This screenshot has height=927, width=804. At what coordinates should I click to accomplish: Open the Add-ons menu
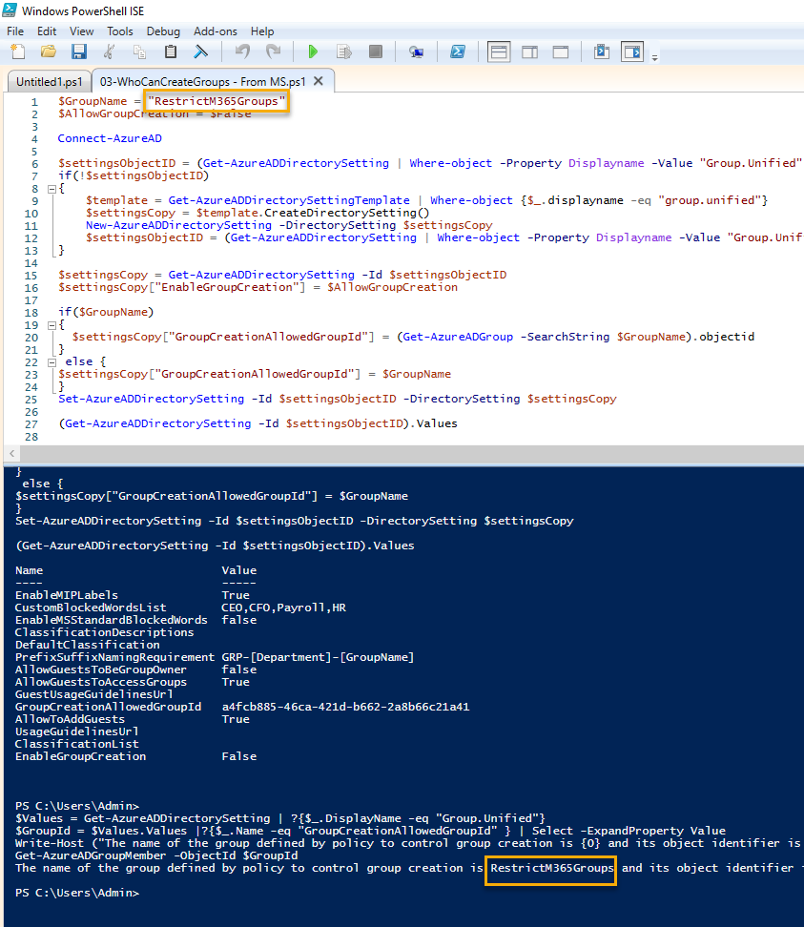click(216, 31)
